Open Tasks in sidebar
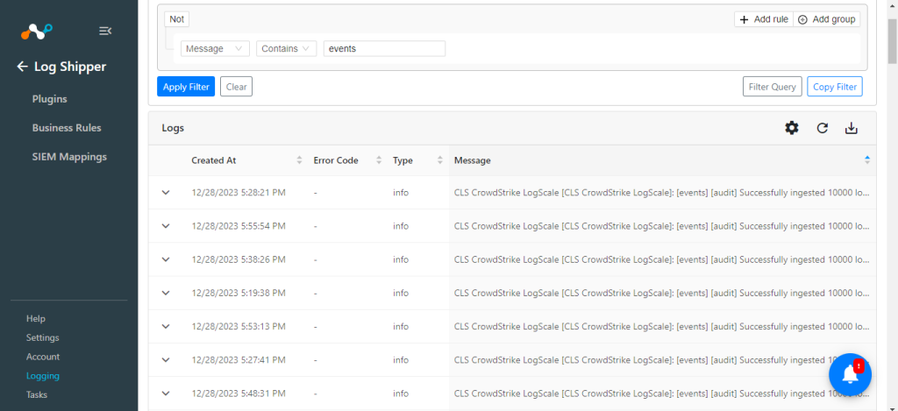This screenshot has height=411, width=898. [x=37, y=395]
